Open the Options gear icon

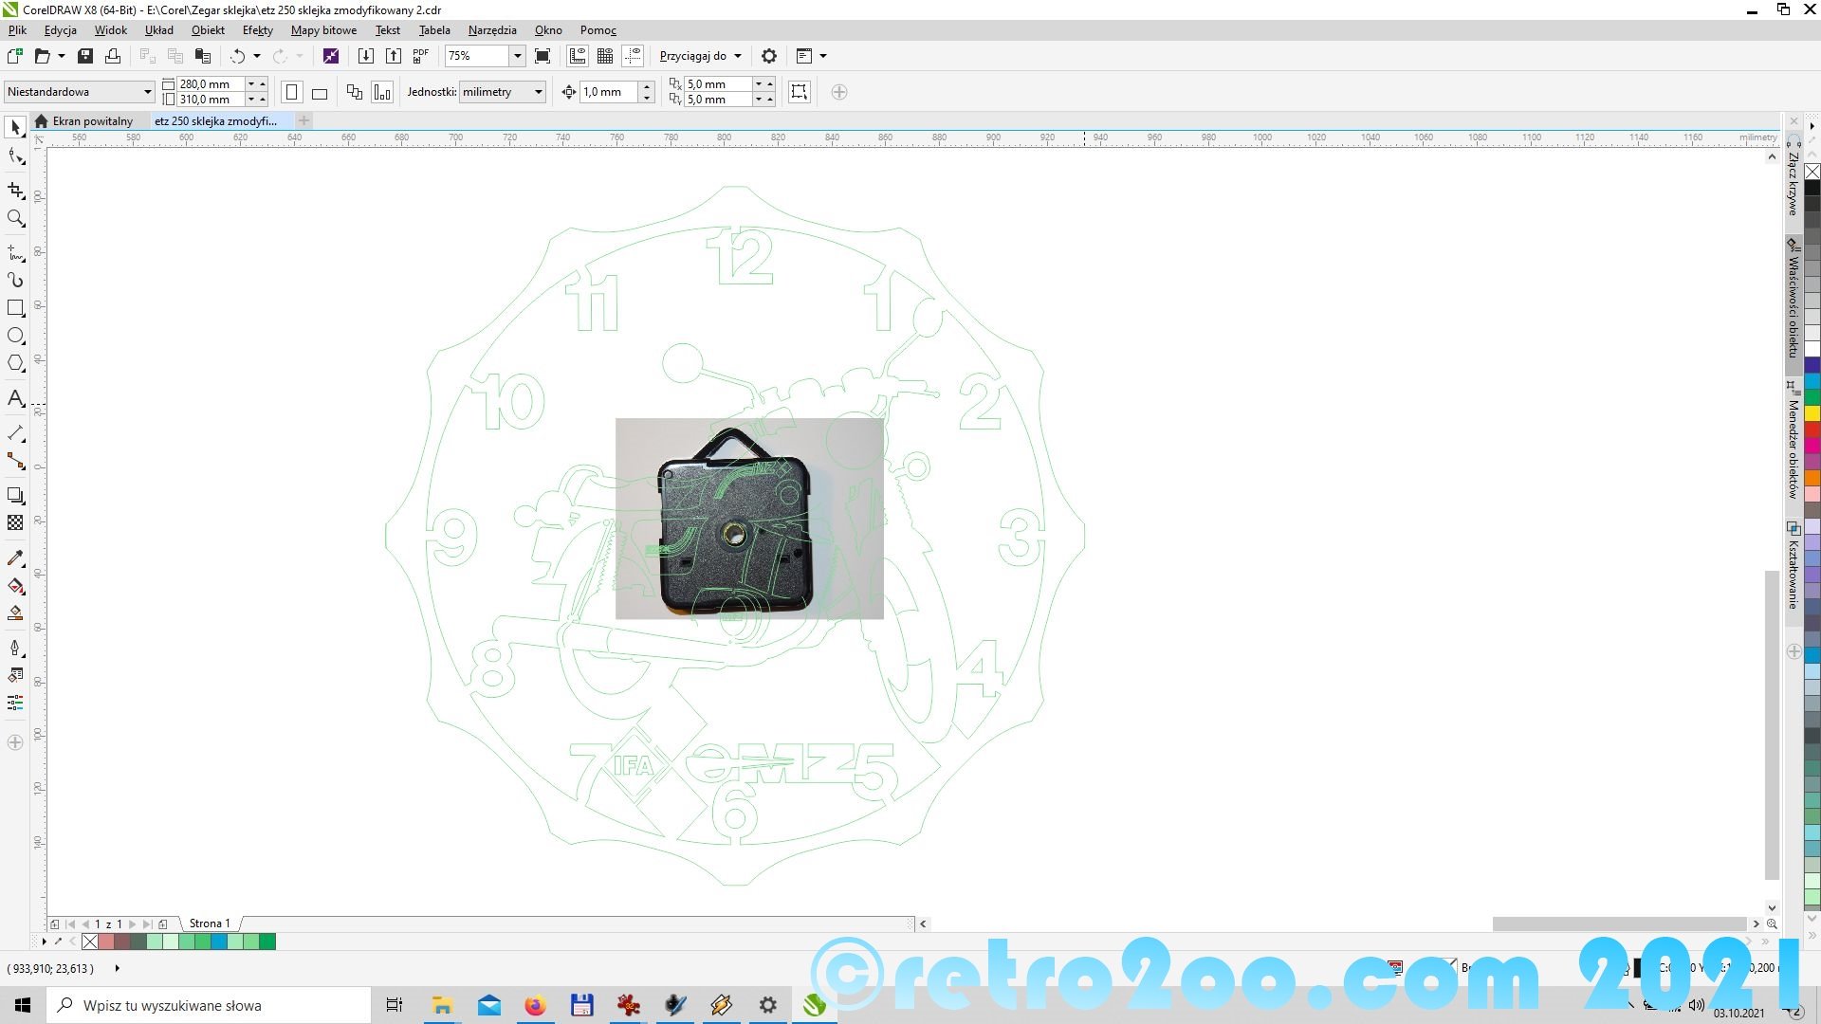click(x=769, y=56)
